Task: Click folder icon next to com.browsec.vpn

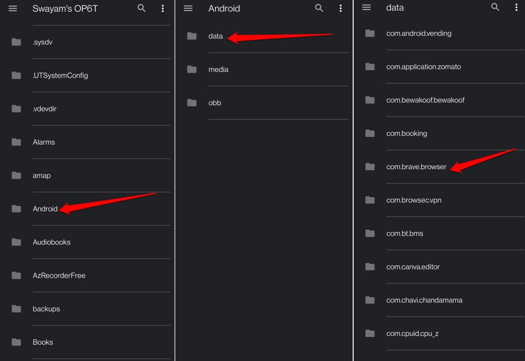Action: point(370,200)
